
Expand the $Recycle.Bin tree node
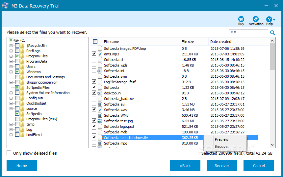[11, 46]
